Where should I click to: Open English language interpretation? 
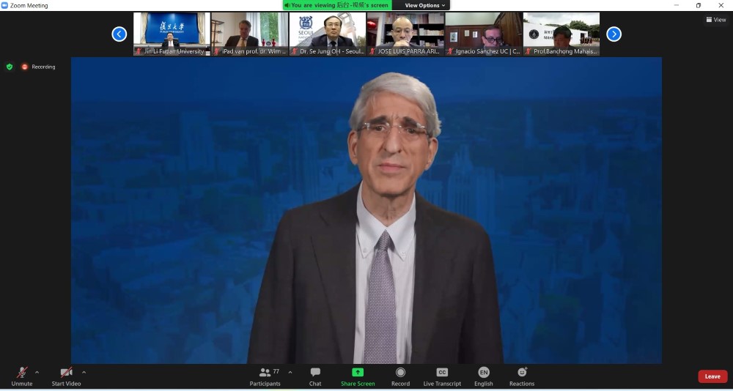point(484,373)
